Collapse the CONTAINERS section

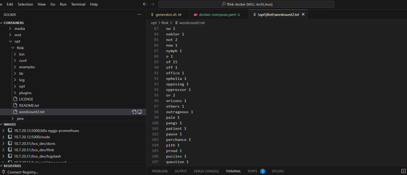(x=1, y=23)
